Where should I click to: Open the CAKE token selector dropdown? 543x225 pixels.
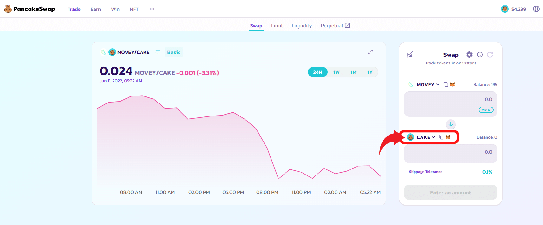[x=421, y=137]
